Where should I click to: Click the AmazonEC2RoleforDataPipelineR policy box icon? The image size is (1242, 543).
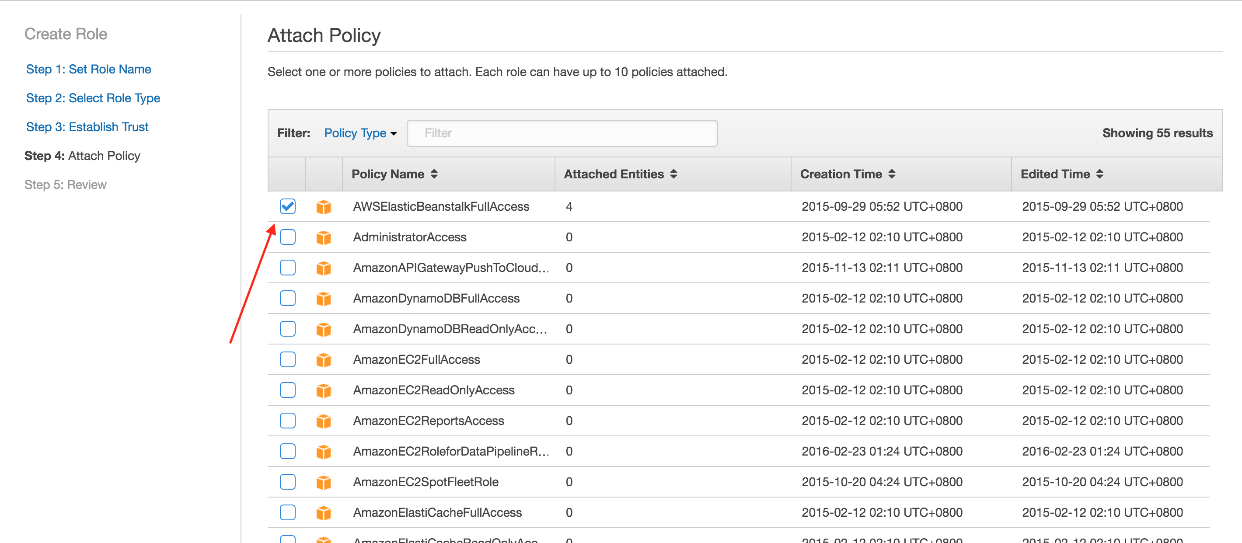[324, 452]
